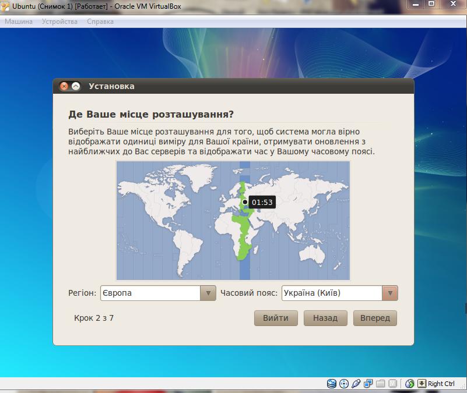Click the Назад button
Image resolution: width=467 pixels, height=393 pixels.
325,318
